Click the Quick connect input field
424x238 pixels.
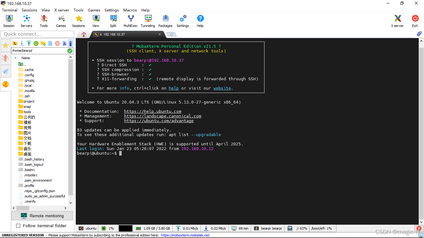click(x=37, y=34)
